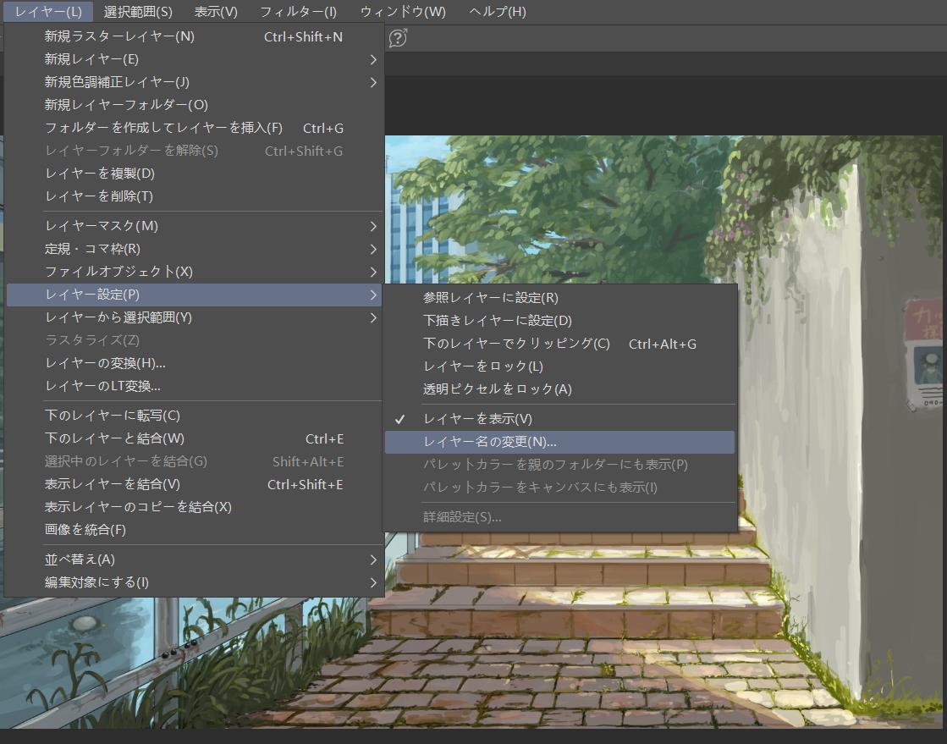Enable レイヤーをロック option

tap(482, 366)
